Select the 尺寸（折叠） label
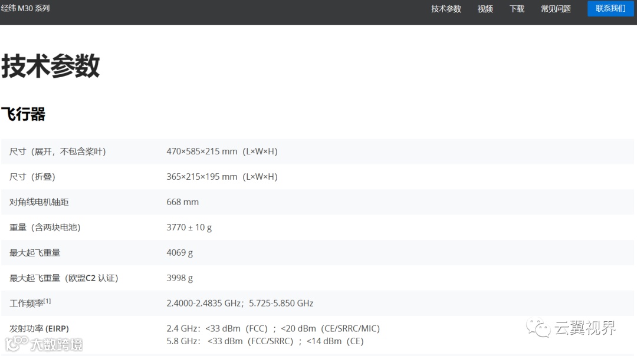The image size is (637, 356). click(x=32, y=177)
